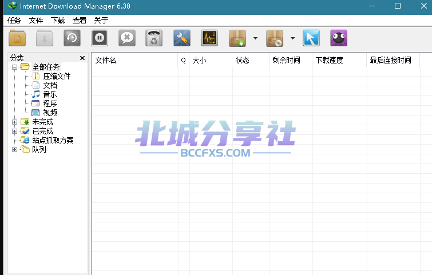Viewport: 432px width, 275px height.
Task: Open Options via the wrench icon
Action: pyautogui.click(x=181, y=38)
